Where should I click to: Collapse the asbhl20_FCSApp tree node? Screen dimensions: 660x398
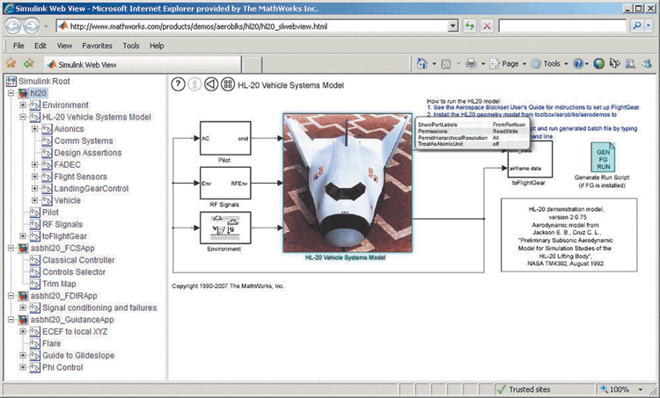(11, 249)
